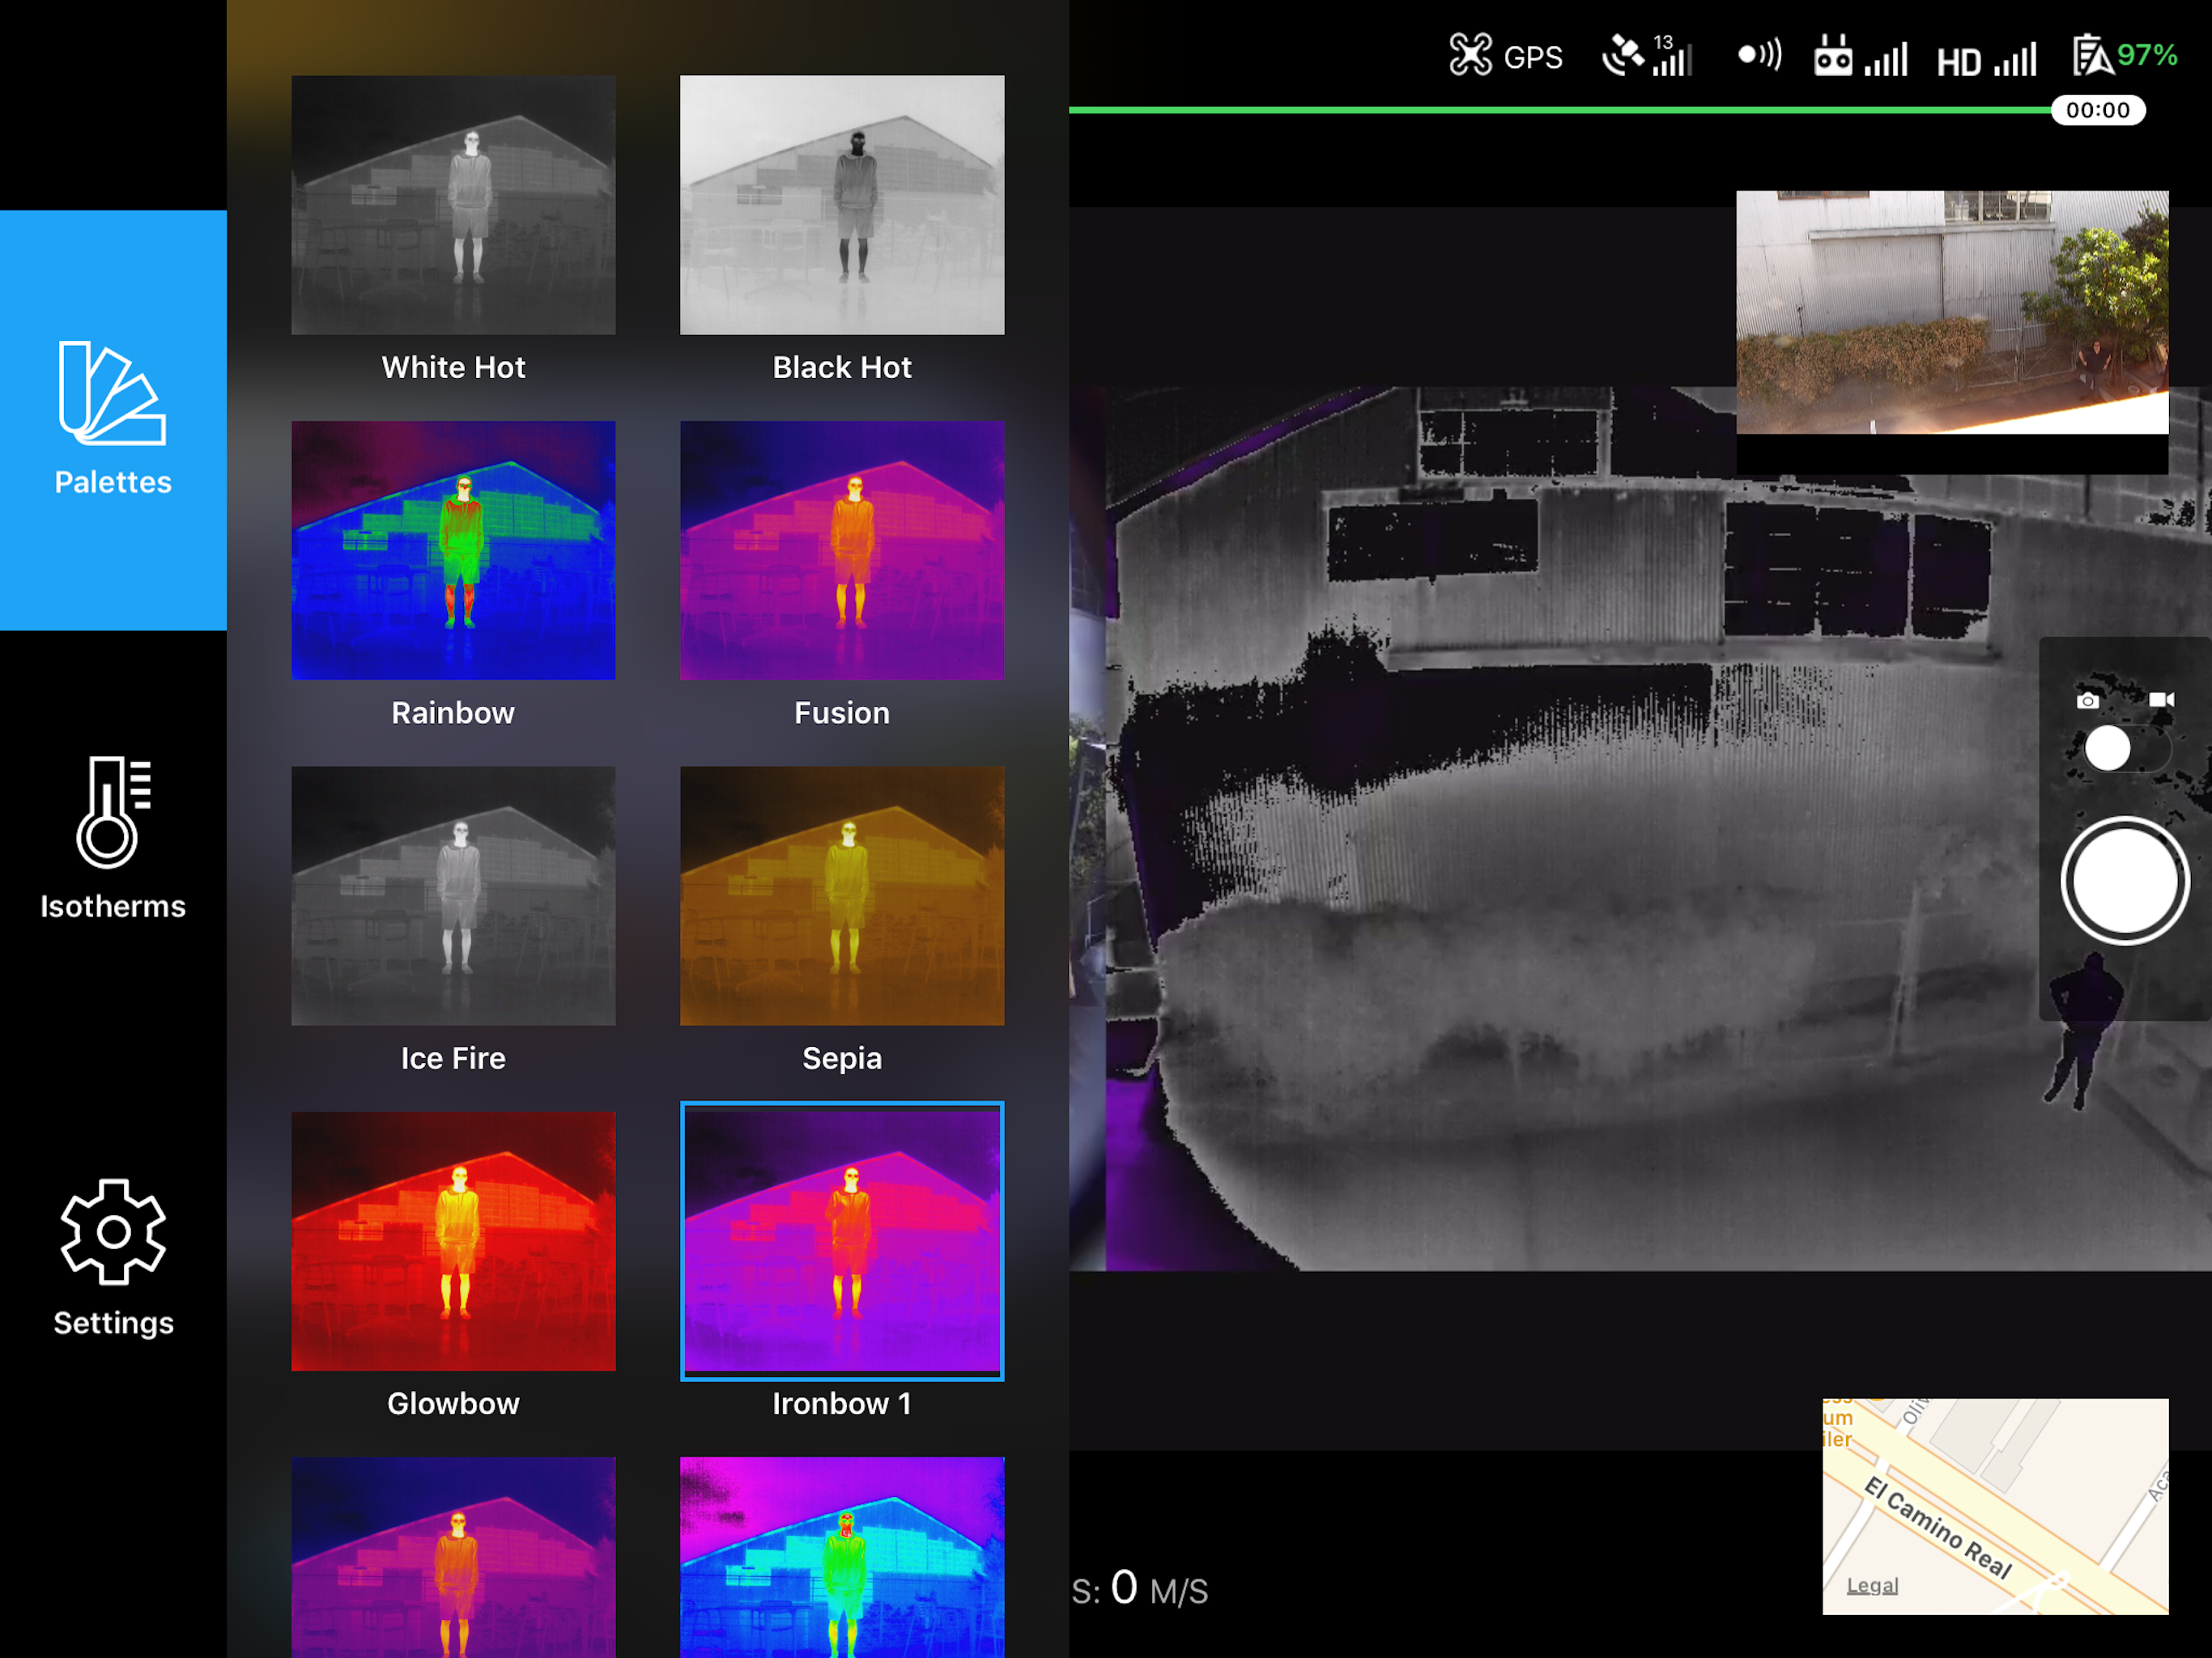
Task: Open the Palettes sidebar section
Action: (x=113, y=420)
